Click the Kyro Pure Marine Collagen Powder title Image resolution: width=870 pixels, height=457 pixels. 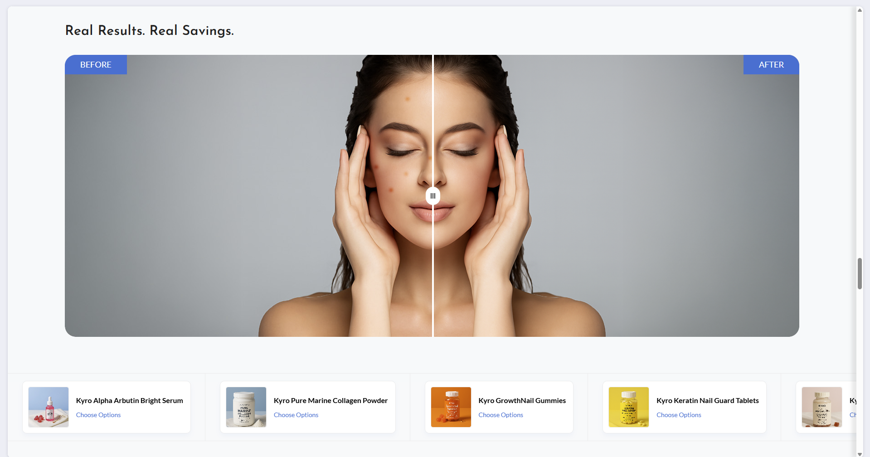(x=331, y=400)
